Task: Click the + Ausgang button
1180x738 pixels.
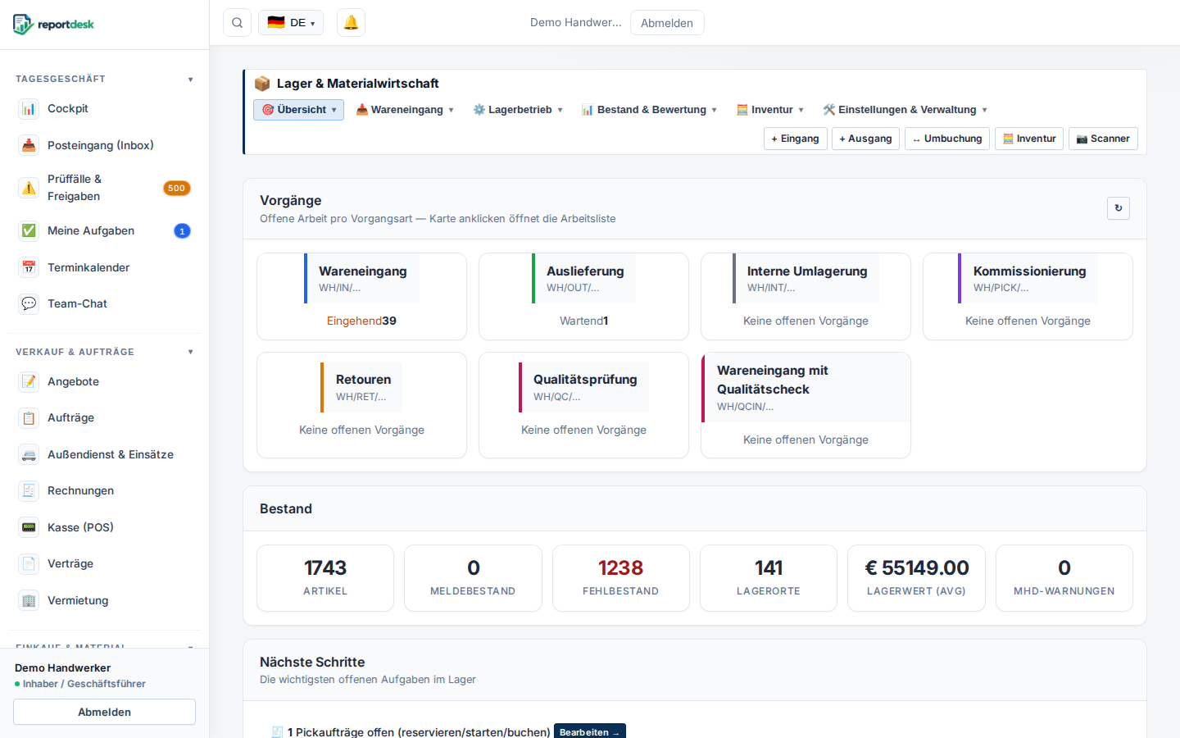Action: (x=866, y=139)
